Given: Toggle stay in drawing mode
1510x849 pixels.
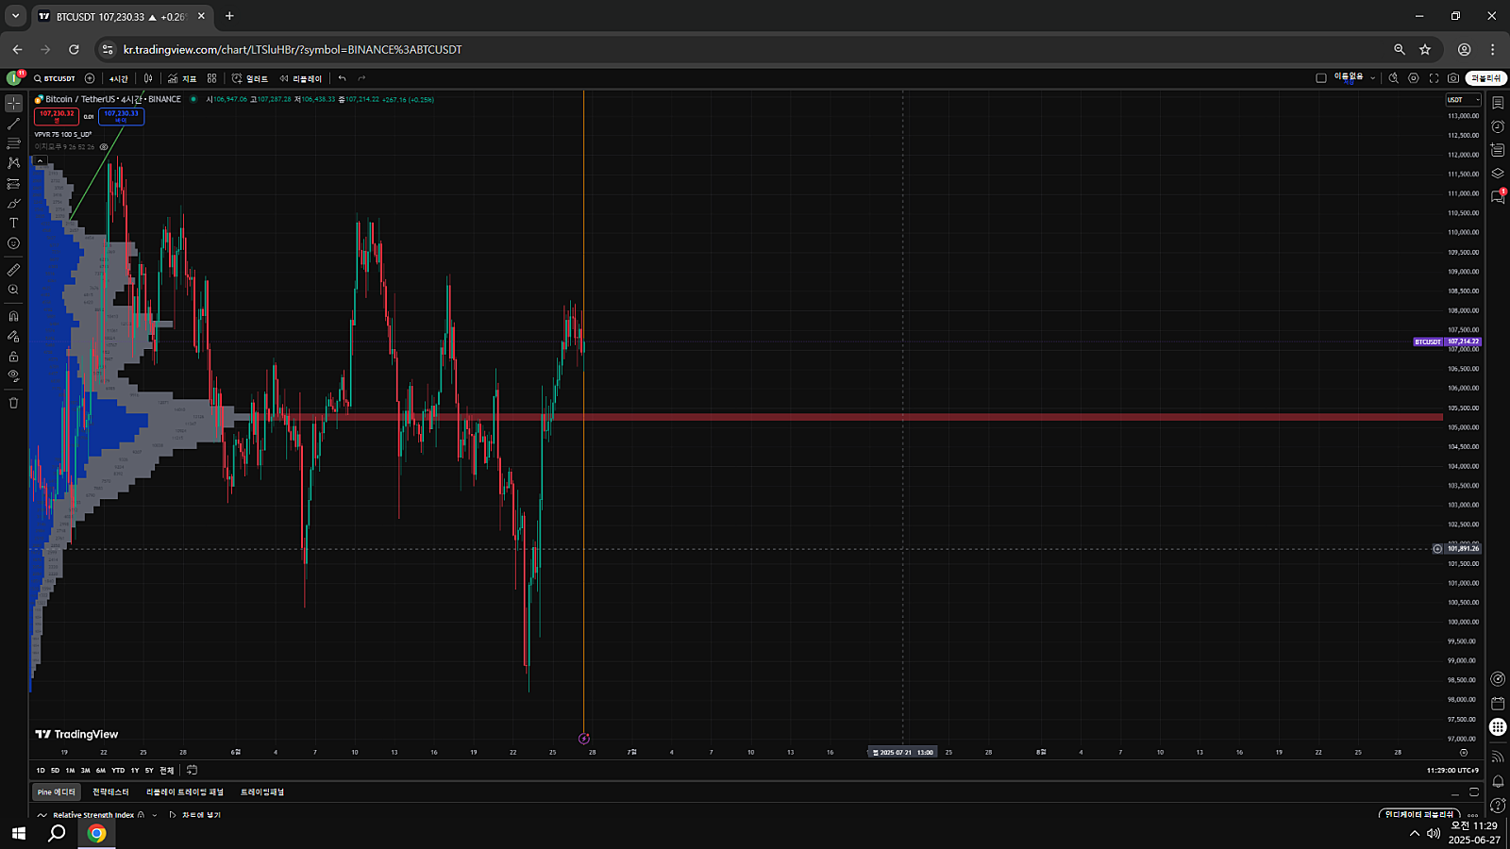Looking at the screenshot, I should 13,336.
